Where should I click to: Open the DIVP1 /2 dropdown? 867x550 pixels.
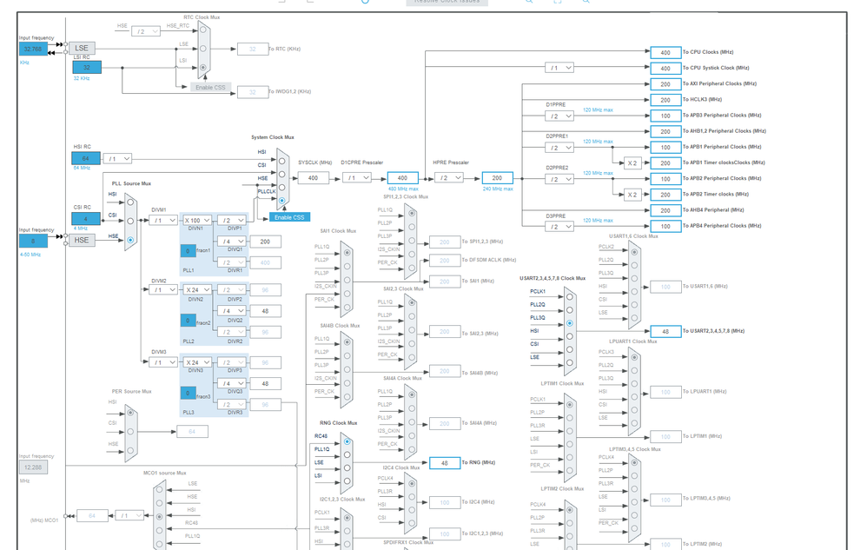pyautogui.click(x=231, y=220)
